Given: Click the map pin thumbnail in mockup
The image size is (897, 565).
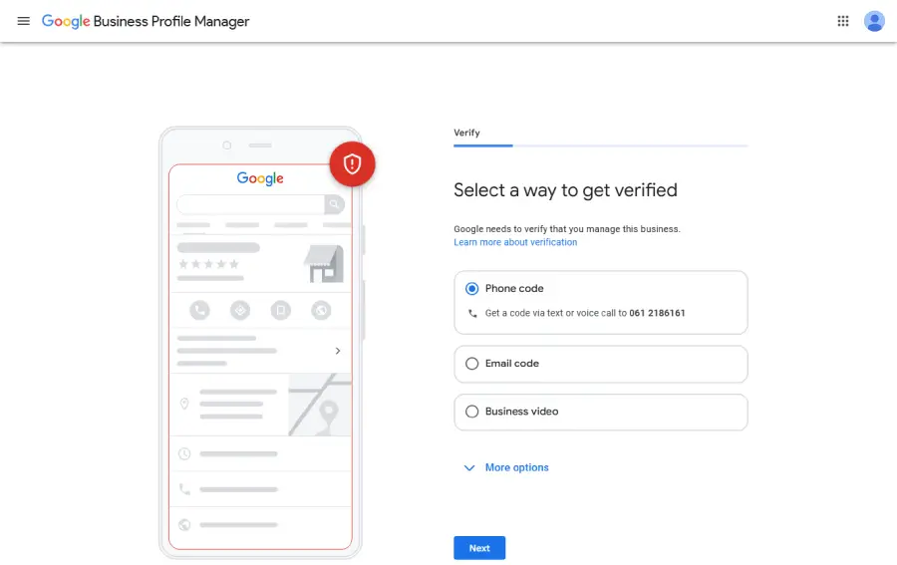Looking at the screenshot, I should [x=320, y=405].
